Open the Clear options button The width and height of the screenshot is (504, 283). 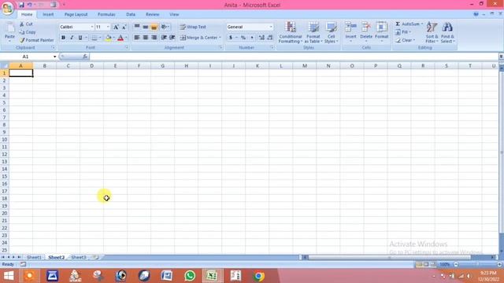405,40
